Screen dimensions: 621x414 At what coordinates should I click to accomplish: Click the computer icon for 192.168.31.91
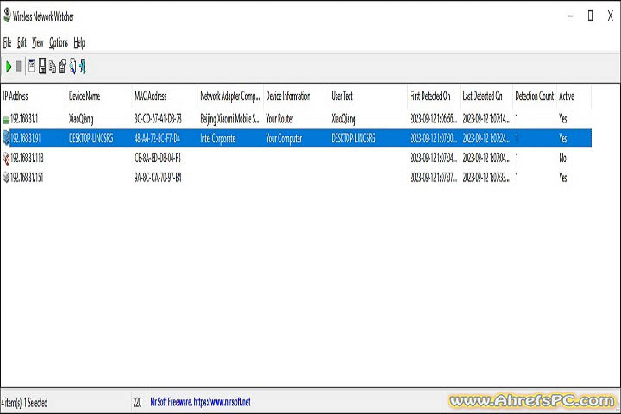[x=6, y=138]
